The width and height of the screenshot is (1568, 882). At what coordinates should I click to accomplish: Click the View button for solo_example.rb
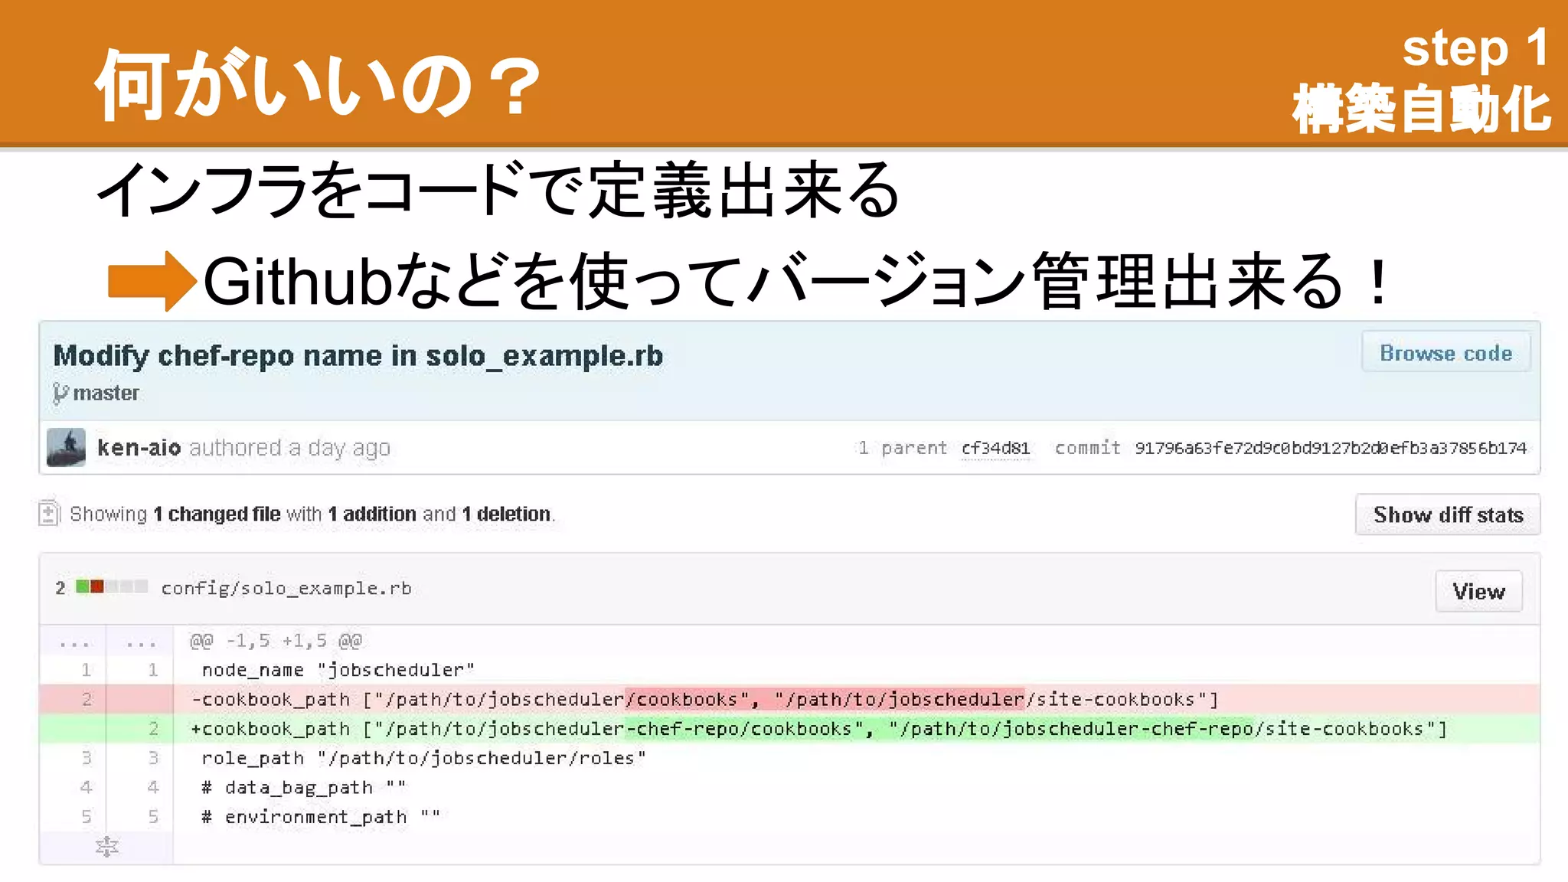pyautogui.click(x=1478, y=591)
